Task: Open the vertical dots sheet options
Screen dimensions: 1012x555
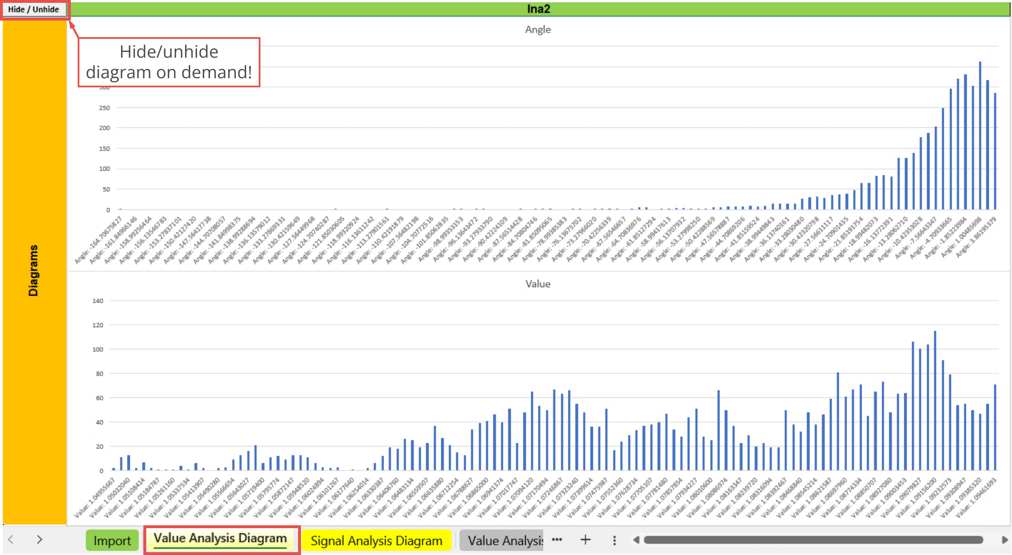Action: click(615, 540)
